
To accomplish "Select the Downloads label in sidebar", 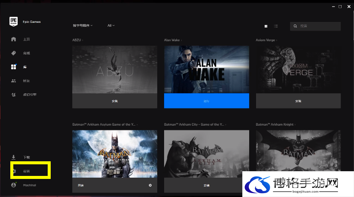I will 26,157.
